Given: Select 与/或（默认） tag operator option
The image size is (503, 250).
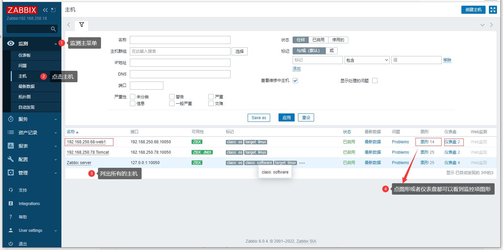Looking at the screenshot, I should pyautogui.click(x=309, y=51).
